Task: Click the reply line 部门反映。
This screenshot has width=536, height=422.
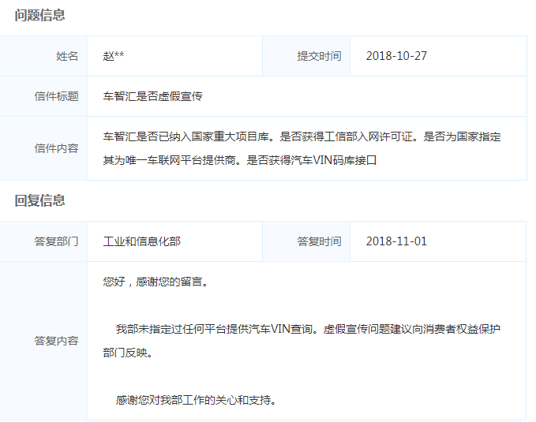Action: [x=128, y=353]
